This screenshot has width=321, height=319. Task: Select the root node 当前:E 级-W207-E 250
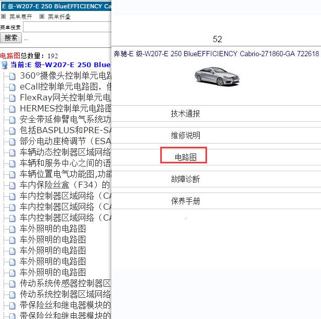click(60, 65)
